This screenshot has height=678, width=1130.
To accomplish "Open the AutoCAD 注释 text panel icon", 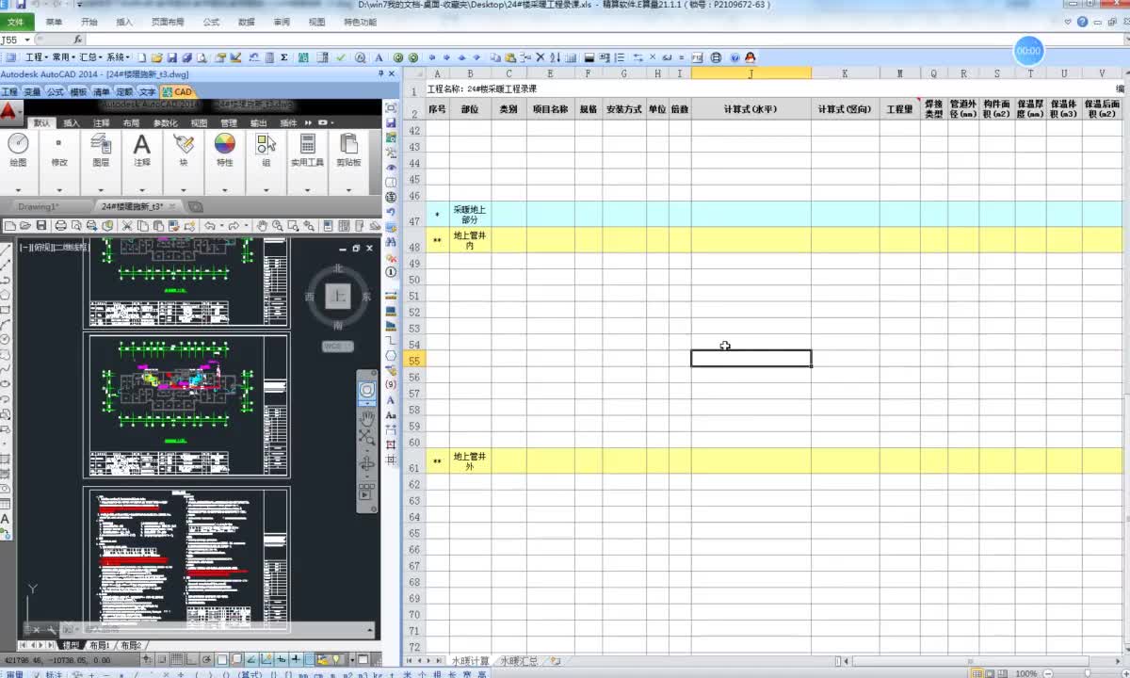I will click(141, 144).
